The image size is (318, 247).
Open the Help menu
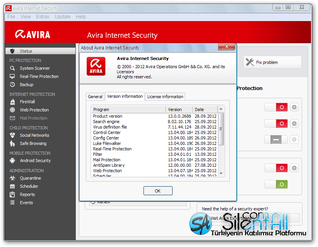click(x=81, y=17)
